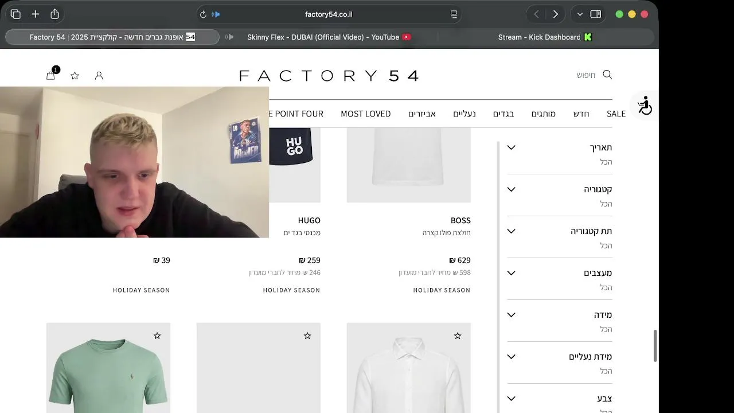Open the wishlist star icon in header
Screen dimensions: 734x413
pyautogui.click(x=75, y=76)
